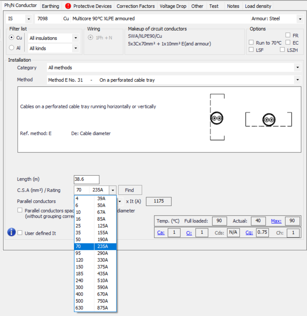The image size is (307, 316).
Task: Click the blue info icon
Action: point(11,232)
